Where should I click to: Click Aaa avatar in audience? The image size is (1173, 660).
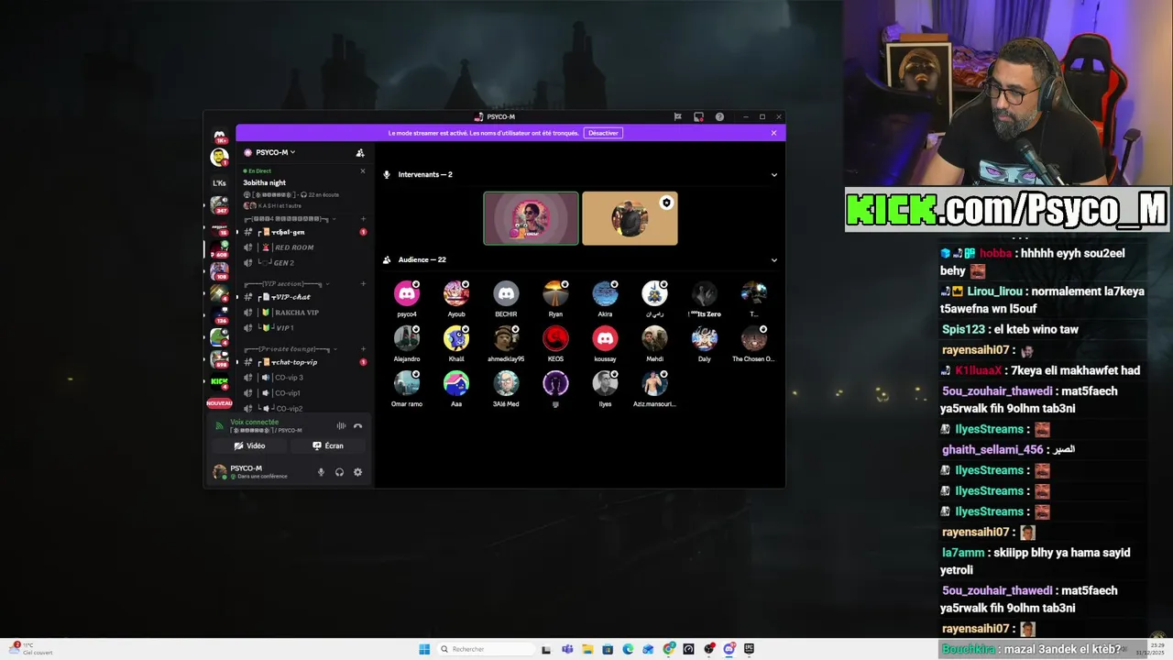click(456, 383)
